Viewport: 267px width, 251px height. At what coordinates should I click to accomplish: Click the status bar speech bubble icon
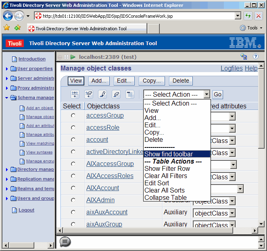tap(65, 242)
